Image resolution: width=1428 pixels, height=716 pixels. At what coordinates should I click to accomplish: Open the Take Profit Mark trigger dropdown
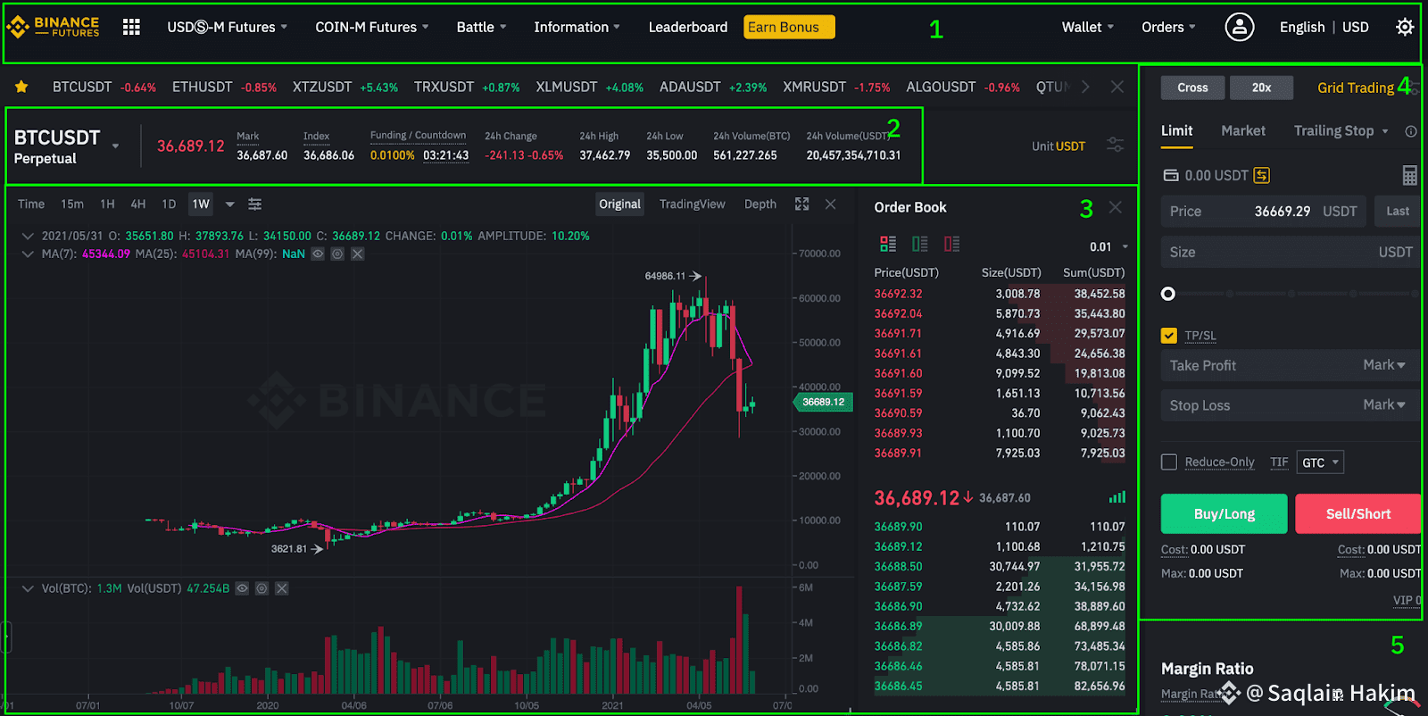point(1384,365)
